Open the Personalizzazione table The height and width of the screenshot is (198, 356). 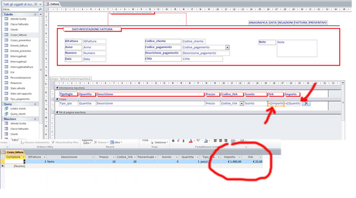[20, 78]
